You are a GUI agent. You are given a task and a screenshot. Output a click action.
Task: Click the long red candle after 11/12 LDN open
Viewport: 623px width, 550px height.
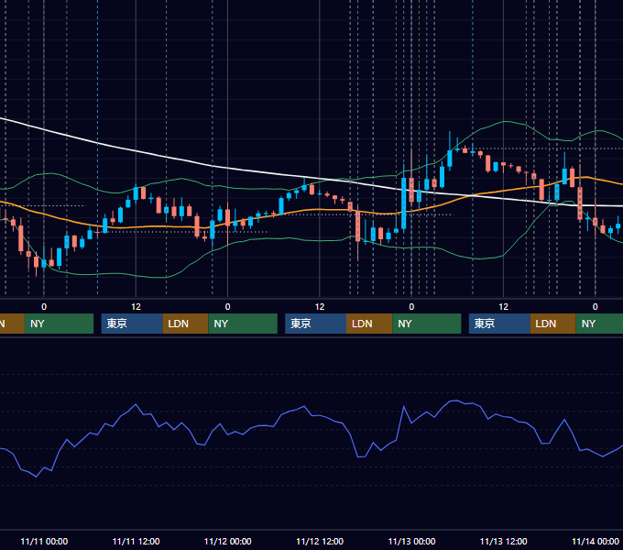(357, 226)
